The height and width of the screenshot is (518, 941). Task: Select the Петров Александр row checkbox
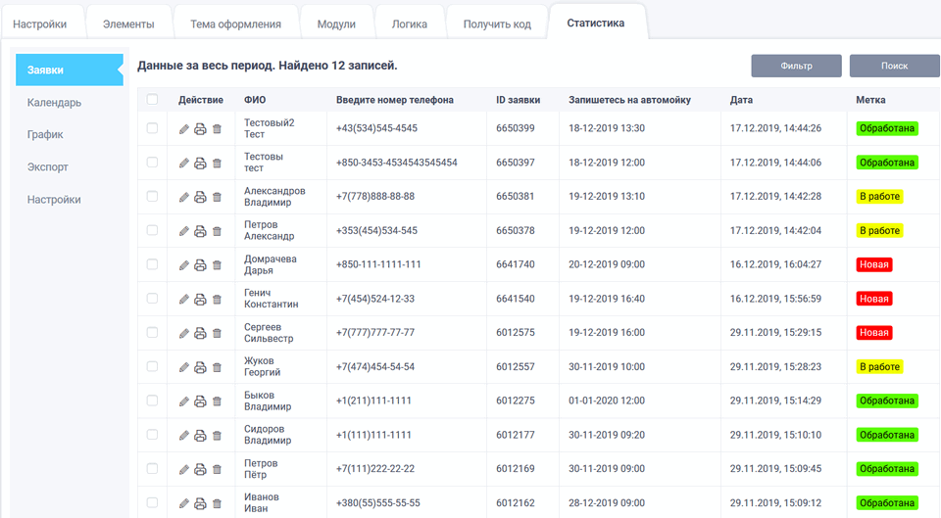(x=152, y=230)
